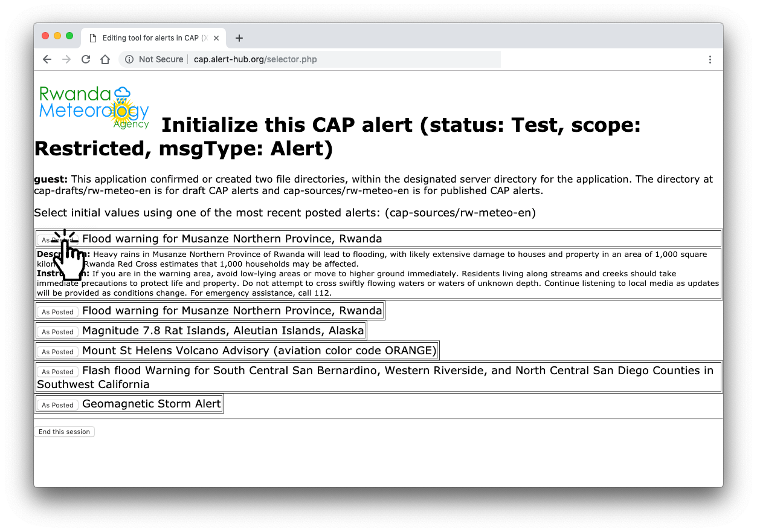Click 'Magnitude 7.8 Rat Islands, Aleutian Islands, Alaska' text
Screen dimensions: 757x532
pos(223,331)
